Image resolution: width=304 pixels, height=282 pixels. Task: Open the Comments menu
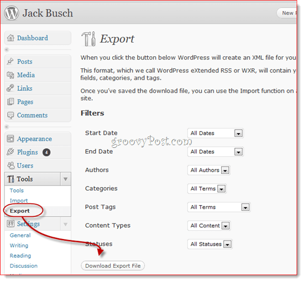[38, 115]
